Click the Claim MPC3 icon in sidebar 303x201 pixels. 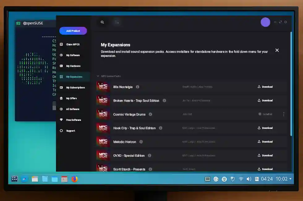click(x=61, y=44)
